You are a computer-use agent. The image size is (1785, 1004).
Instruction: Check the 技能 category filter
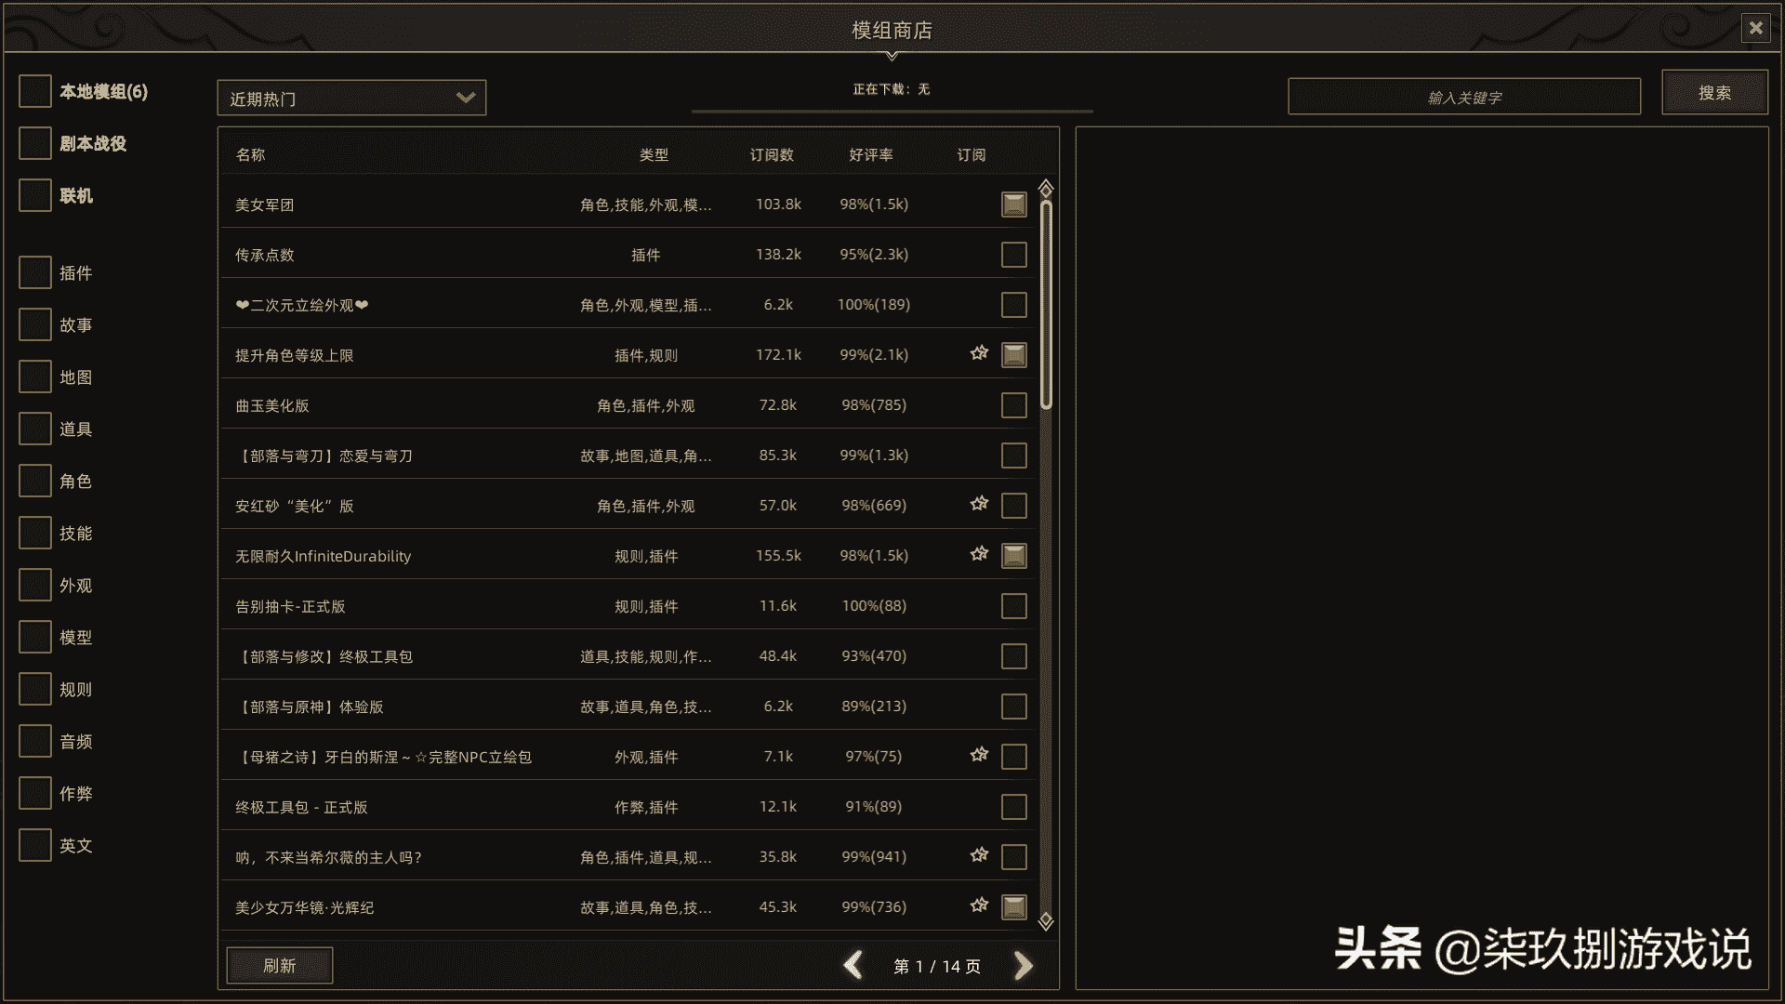[35, 533]
